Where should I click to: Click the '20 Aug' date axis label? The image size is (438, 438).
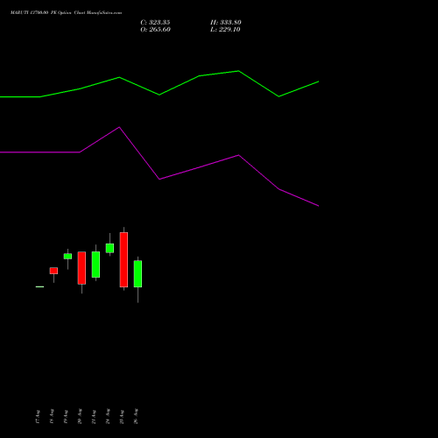pyautogui.click(x=80, y=417)
